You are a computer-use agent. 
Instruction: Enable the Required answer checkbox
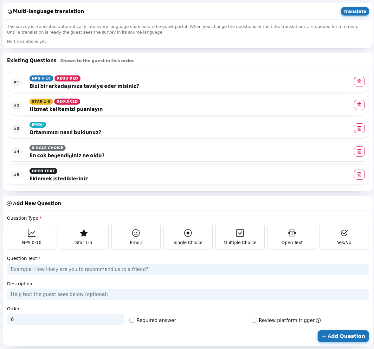pyautogui.click(x=132, y=320)
